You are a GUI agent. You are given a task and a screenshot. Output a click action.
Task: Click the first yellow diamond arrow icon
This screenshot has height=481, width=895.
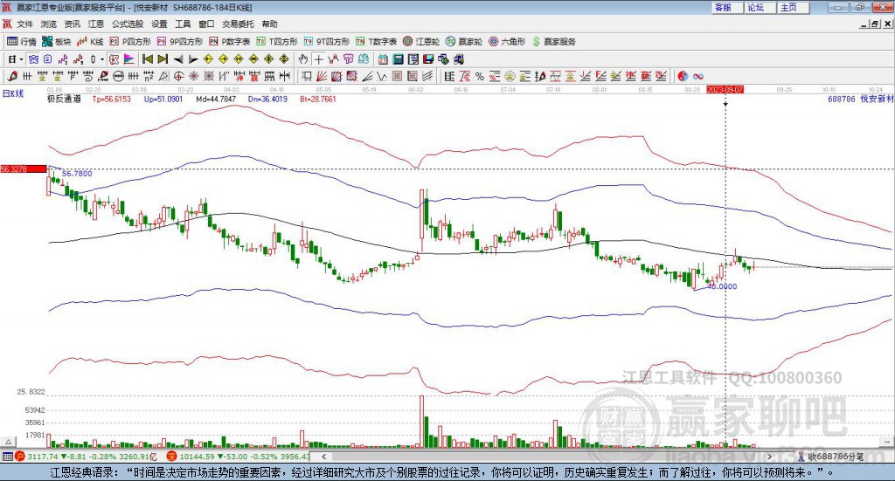(x=208, y=59)
